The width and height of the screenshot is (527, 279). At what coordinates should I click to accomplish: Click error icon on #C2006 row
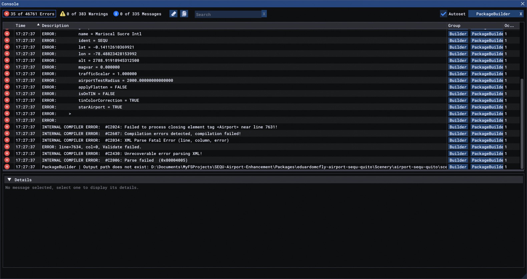[7, 160]
